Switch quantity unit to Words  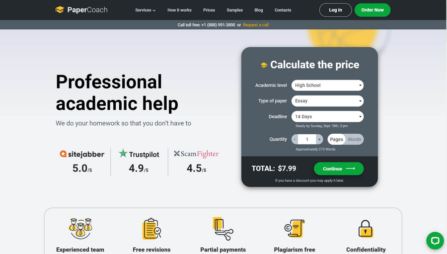click(x=354, y=139)
